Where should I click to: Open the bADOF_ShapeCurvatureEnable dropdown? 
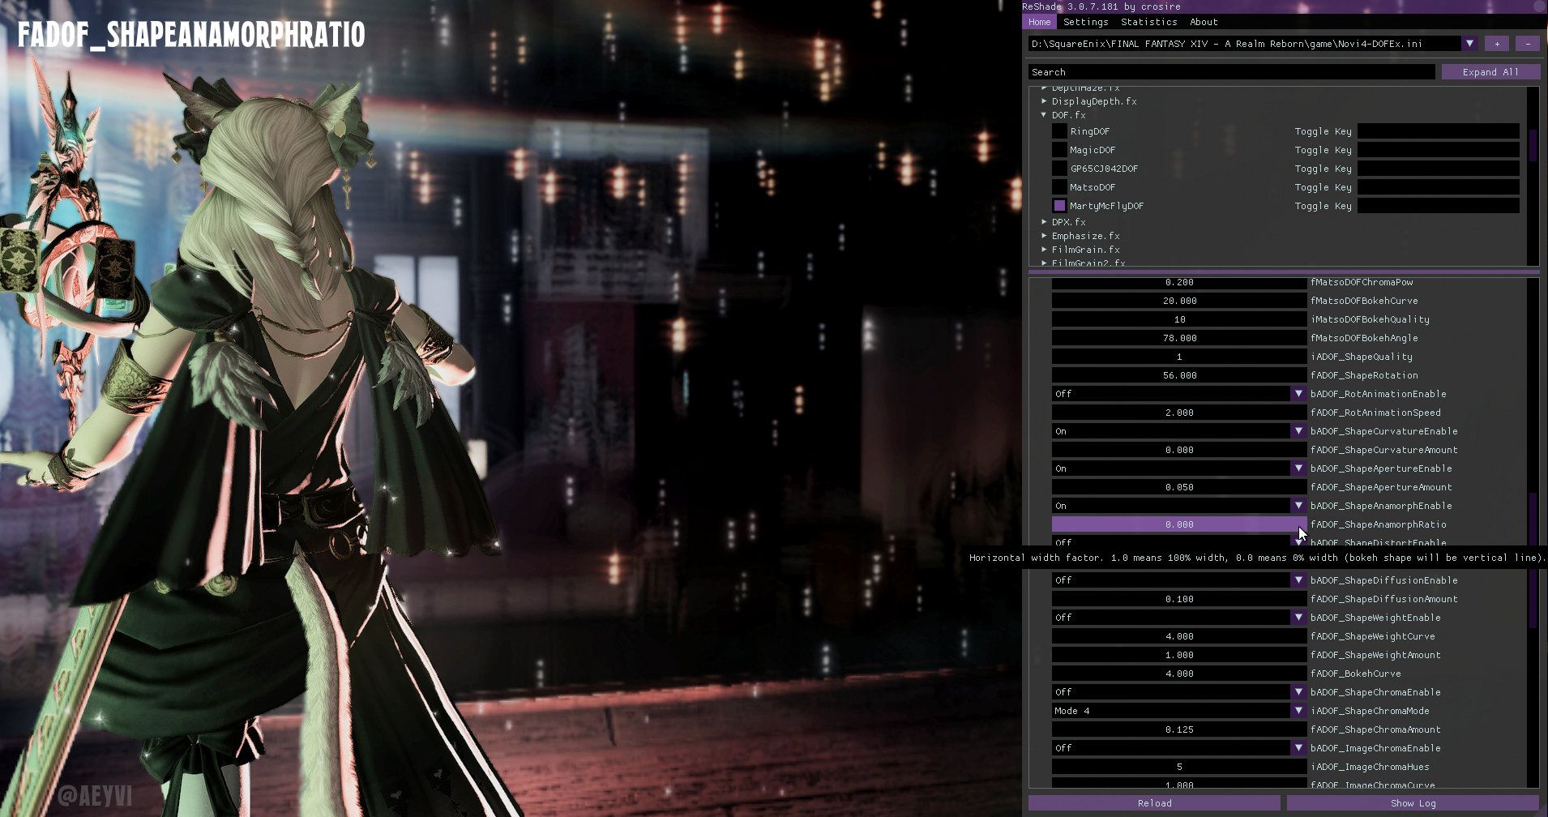(x=1179, y=431)
